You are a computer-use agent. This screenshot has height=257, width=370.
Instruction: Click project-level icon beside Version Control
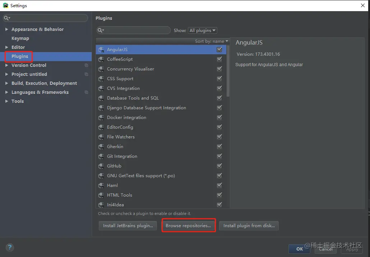click(86, 65)
